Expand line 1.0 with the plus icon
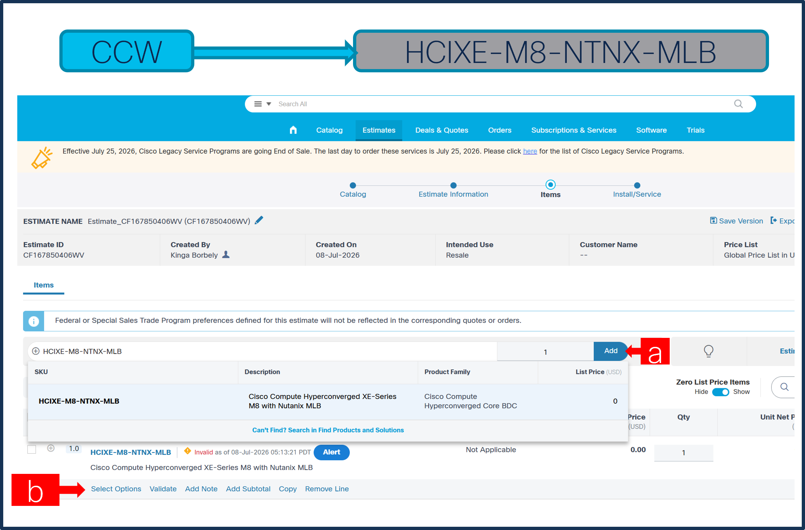This screenshot has width=805, height=530. [51, 448]
